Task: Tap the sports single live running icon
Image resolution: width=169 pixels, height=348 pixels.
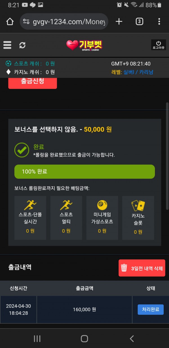Action: point(30,205)
